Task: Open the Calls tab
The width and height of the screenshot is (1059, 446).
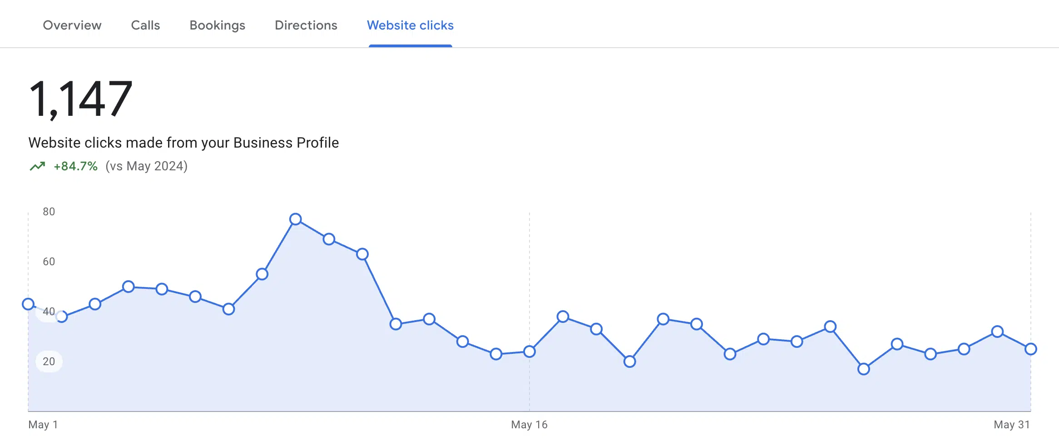Action: pyautogui.click(x=145, y=25)
